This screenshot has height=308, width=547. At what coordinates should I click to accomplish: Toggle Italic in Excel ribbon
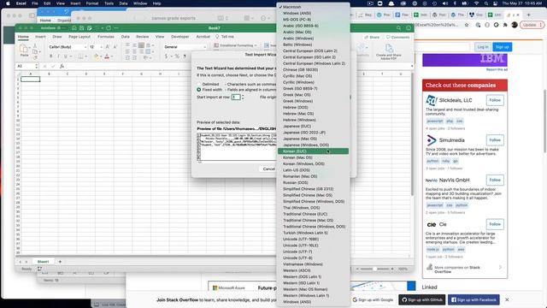(x=58, y=56)
